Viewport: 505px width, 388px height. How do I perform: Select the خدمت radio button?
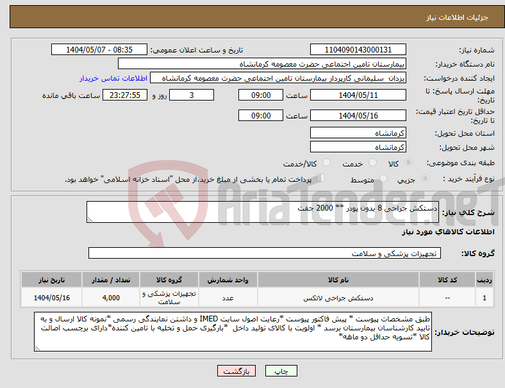372,163
